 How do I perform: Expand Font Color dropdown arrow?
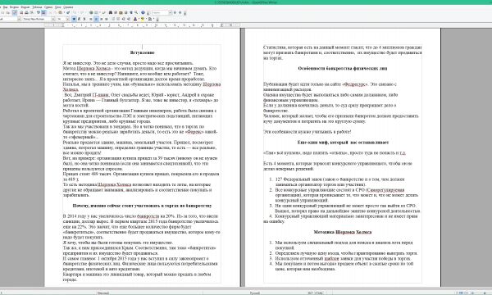click(x=139, y=19)
